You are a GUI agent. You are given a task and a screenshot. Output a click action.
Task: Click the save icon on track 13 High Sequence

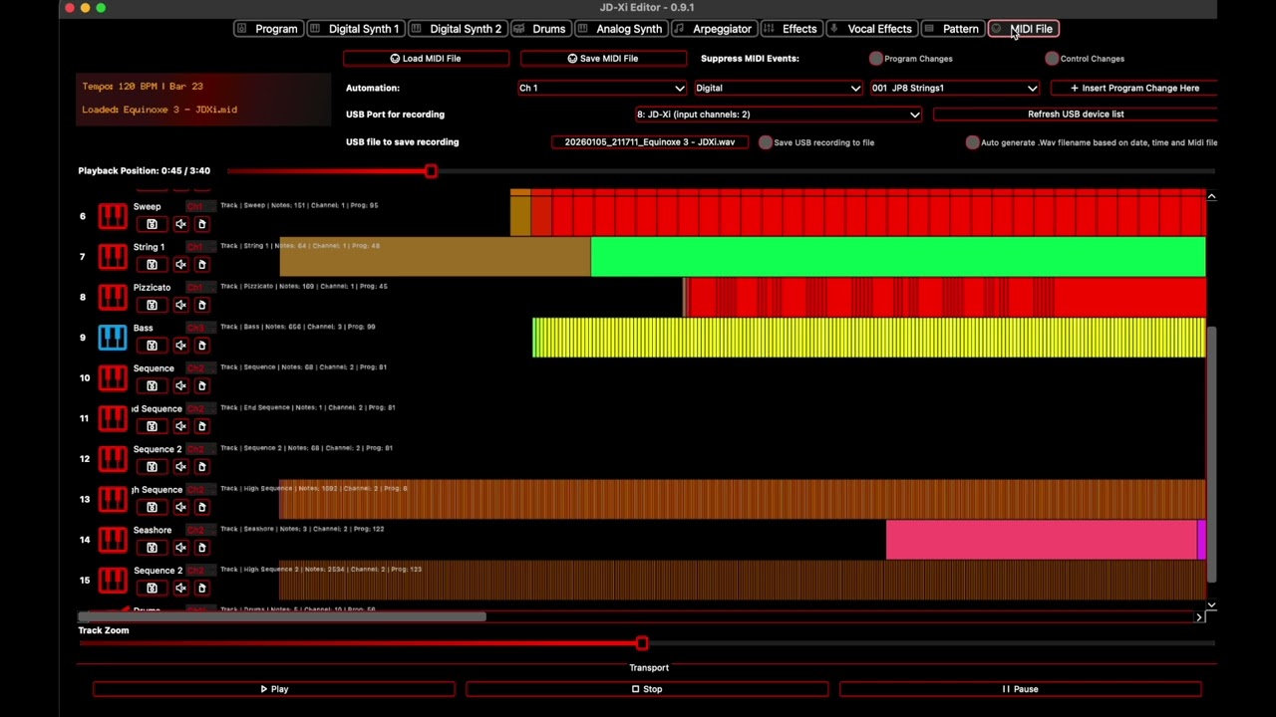pyautogui.click(x=152, y=507)
